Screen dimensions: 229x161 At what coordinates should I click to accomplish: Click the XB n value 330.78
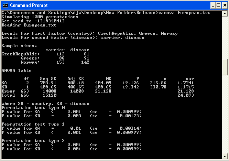[x=158, y=87]
